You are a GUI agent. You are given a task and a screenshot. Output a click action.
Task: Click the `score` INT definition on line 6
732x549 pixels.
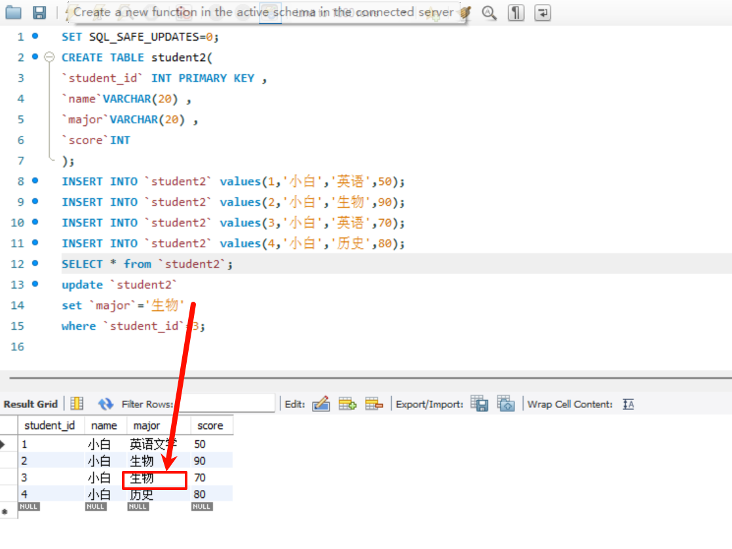point(96,140)
